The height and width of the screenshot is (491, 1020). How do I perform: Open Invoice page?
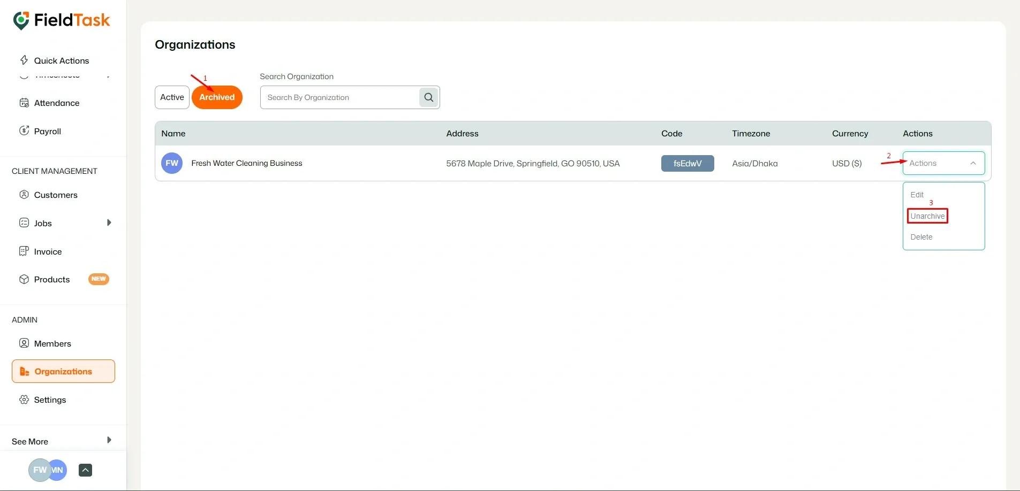click(48, 251)
